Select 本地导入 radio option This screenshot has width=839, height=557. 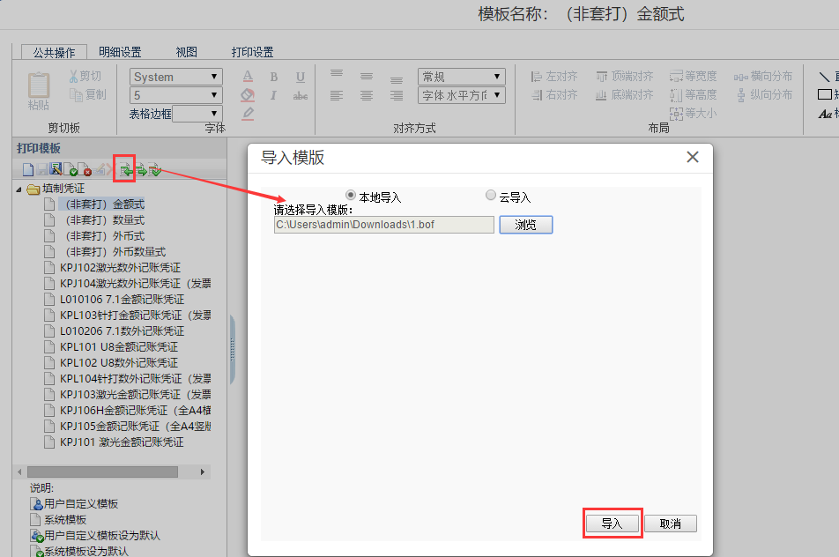point(351,195)
